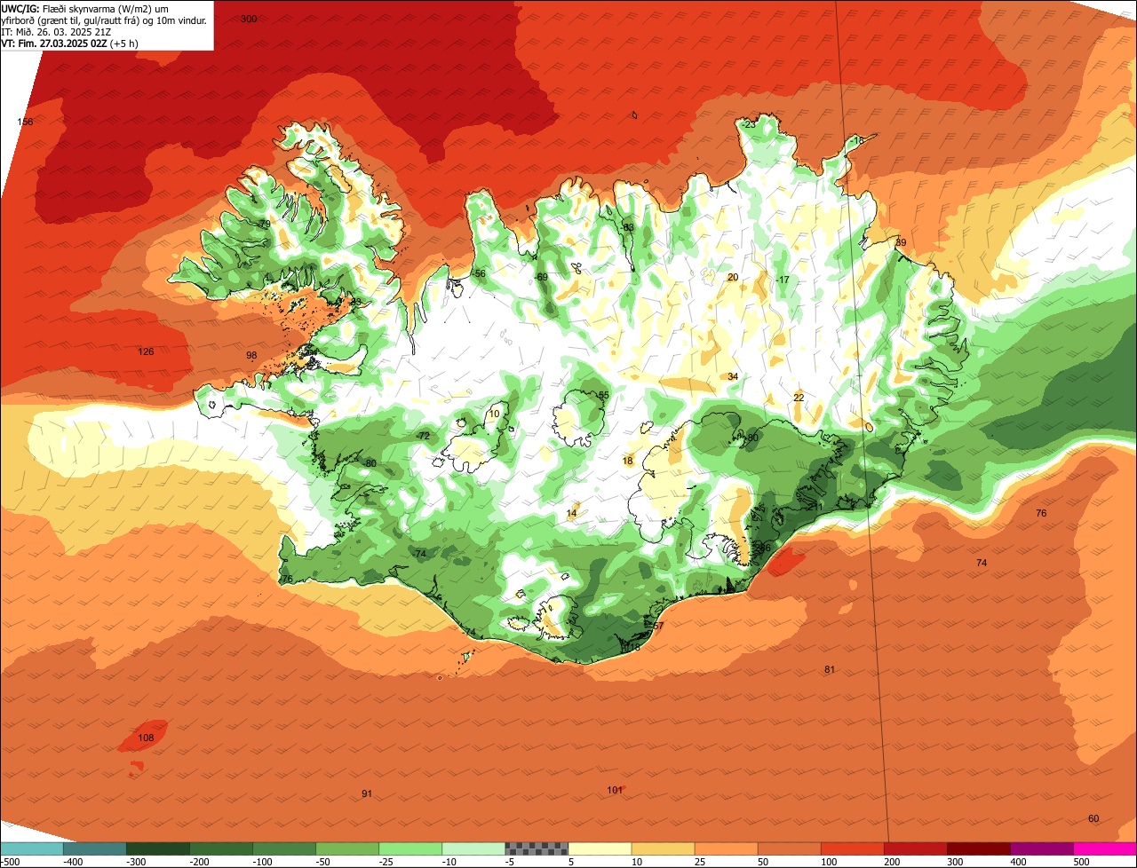Click the '400' legend scale label
The width and height of the screenshot is (1137, 868).
pos(1018,861)
